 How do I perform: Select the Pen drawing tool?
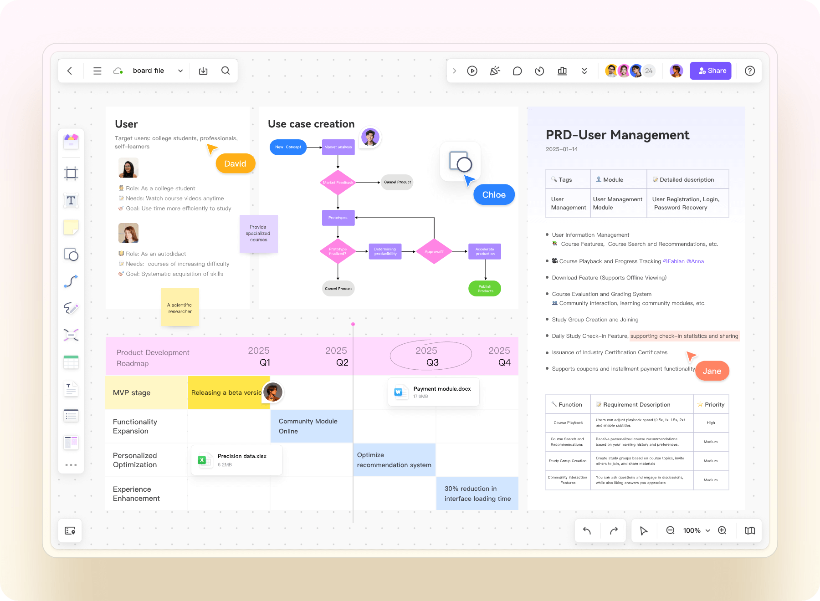71,308
